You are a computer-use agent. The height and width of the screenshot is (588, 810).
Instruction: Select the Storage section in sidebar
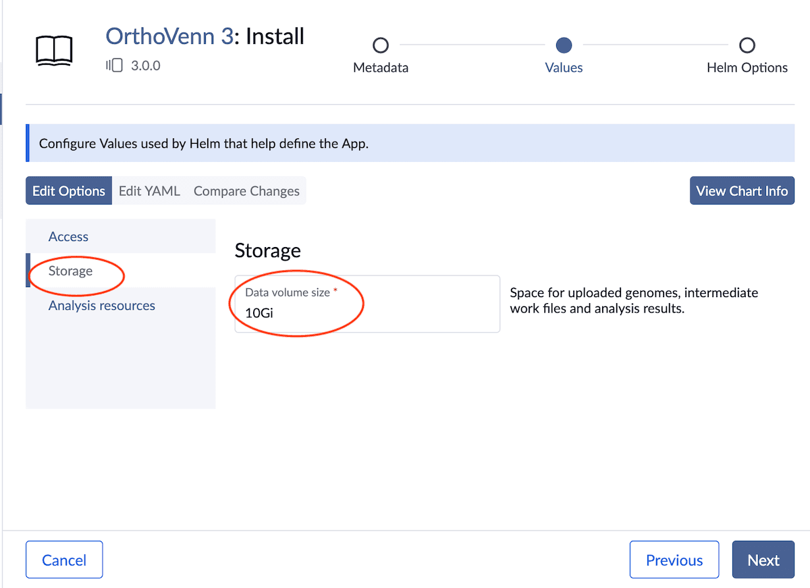pyautogui.click(x=121, y=271)
